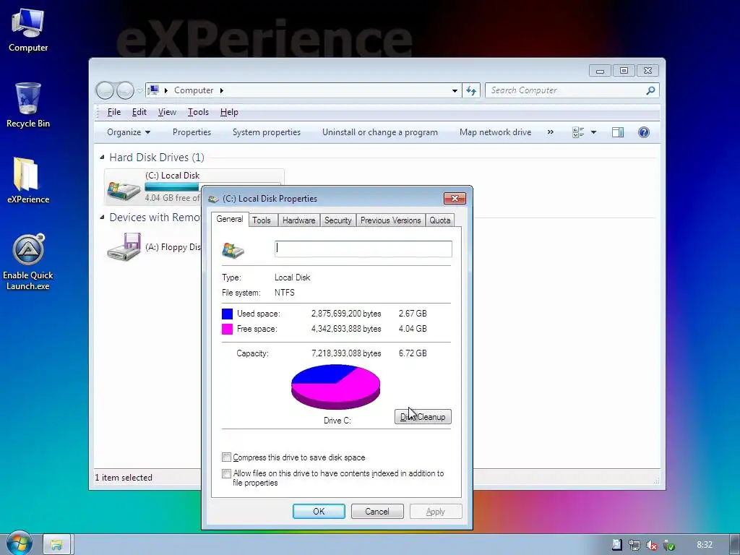Click the taskbar clock showing 8:32
The height and width of the screenshot is (555, 740).
coord(705,545)
